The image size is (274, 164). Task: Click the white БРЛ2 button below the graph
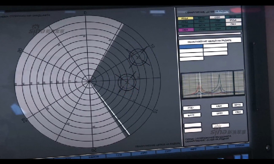(x=192, y=115)
